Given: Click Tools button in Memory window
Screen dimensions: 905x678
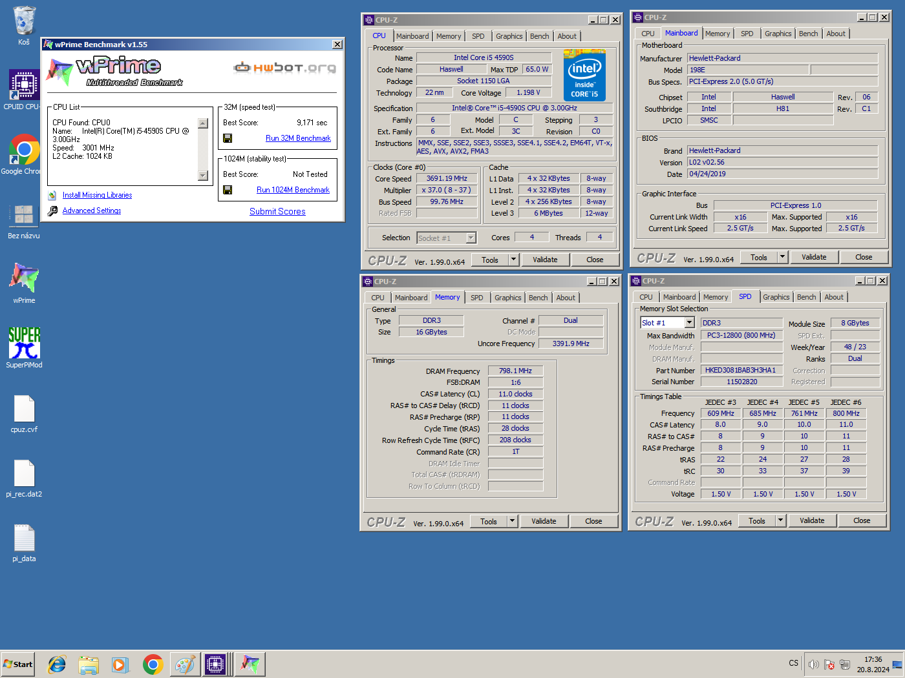Looking at the screenshot, I should click(x=489, y=521).
